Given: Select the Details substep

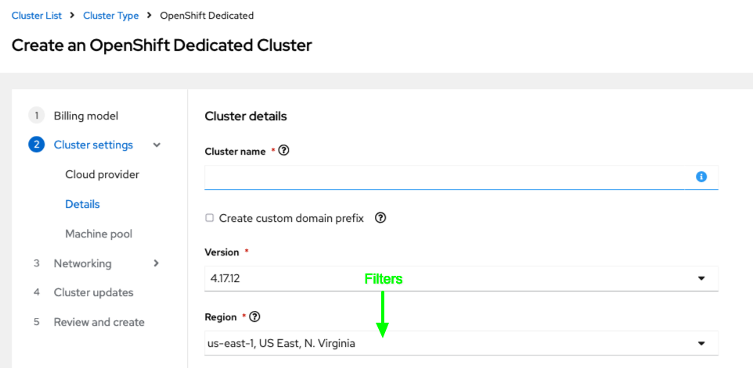Looking at the screenshot, I should pos(82,204).
